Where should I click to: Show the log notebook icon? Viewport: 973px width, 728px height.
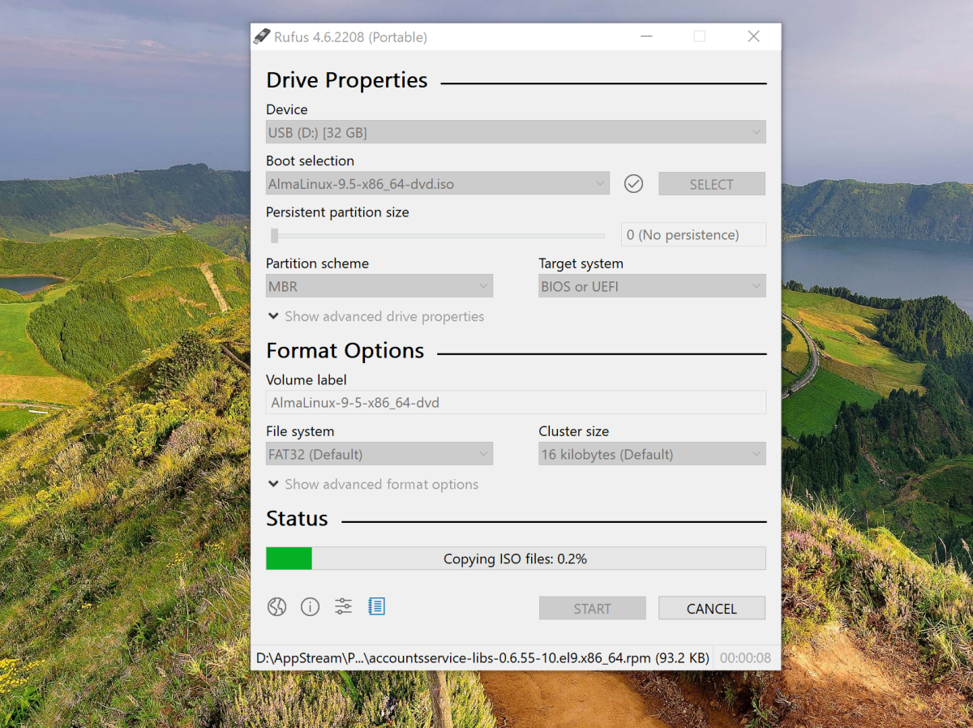[x=376, y=606]
